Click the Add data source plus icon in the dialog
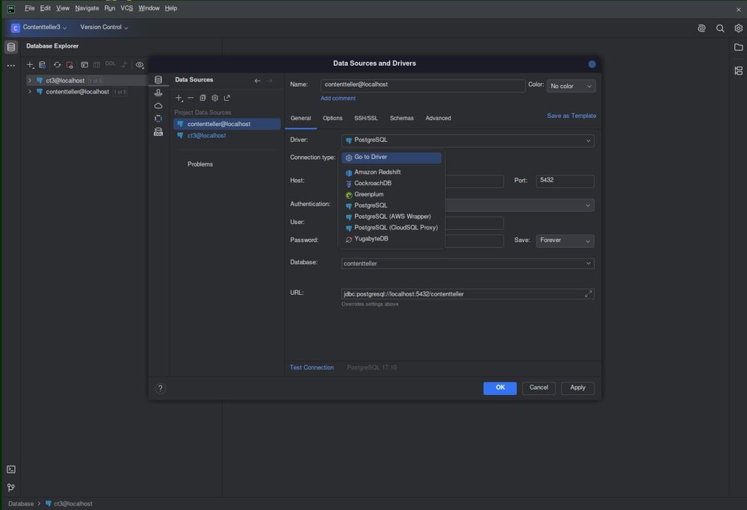This screenshot has width=747, height=510. (x=179, y=98)
